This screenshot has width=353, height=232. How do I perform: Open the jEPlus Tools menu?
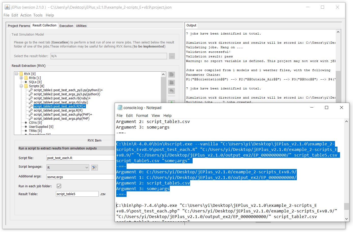click(x=38, y=15)
